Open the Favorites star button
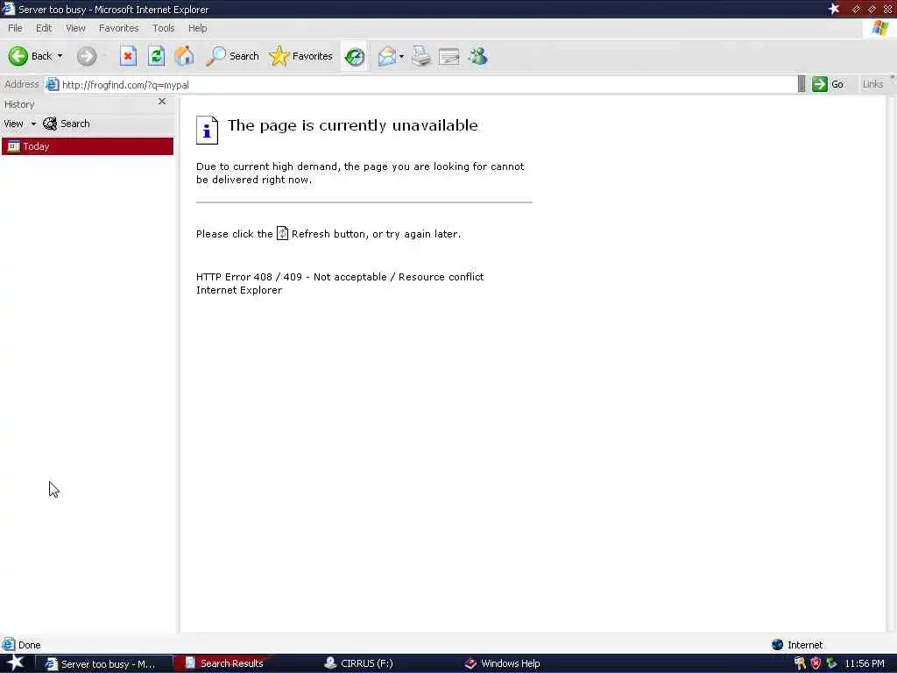The width and height of the screenshot is (897, 673). pos(301,56)
